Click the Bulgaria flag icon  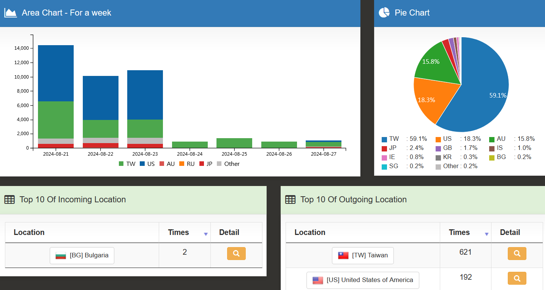[61, 255]
